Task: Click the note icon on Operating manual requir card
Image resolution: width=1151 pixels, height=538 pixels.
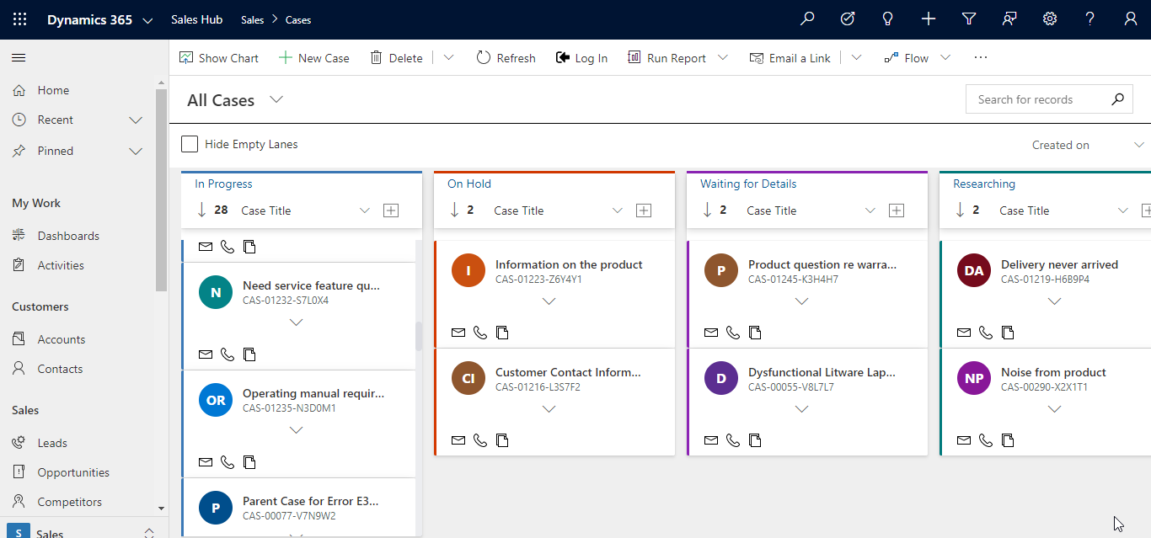Action: coord(249,462)
